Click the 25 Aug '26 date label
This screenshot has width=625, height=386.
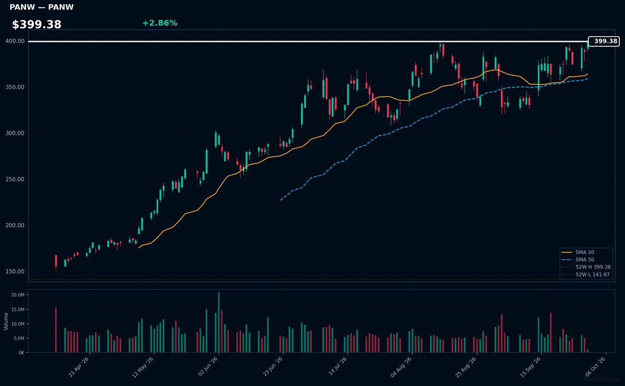pyautogui.click(x=467, y=367)
